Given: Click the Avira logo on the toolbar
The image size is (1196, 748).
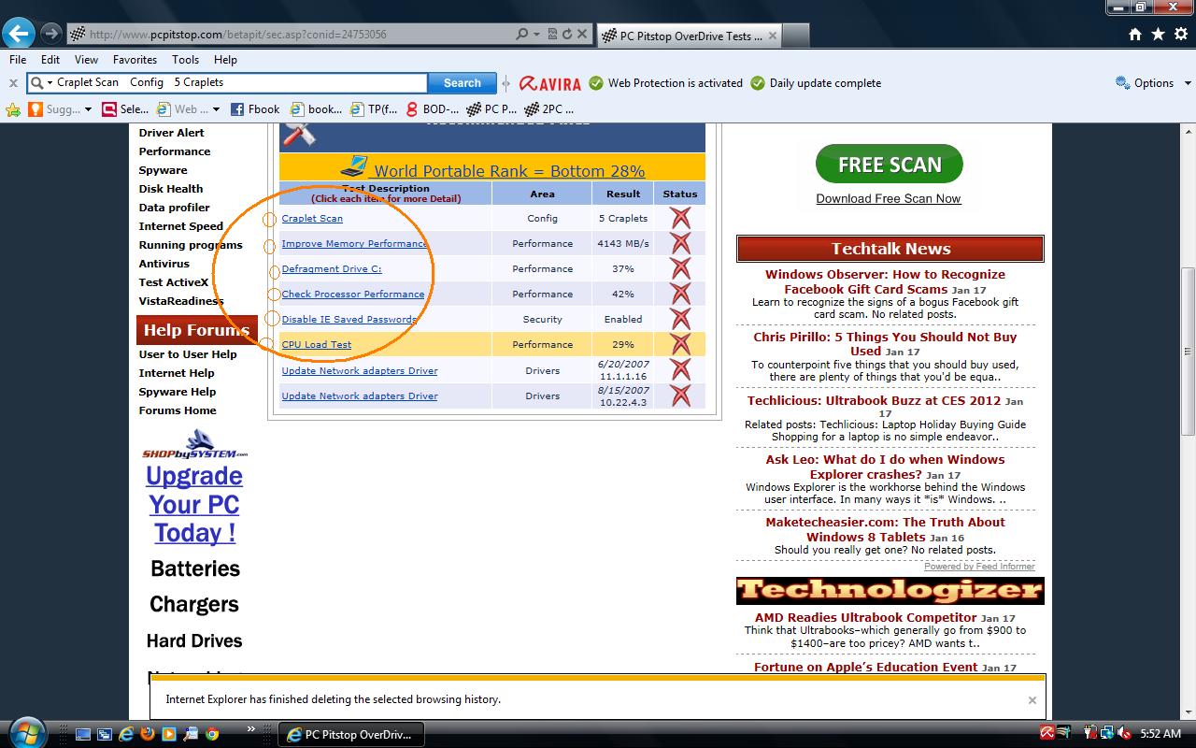Looking at the screenshot, I should (x=549, y=83).
